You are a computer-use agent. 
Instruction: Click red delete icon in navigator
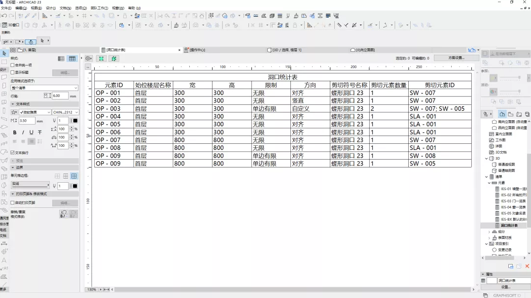pyautogui.click(x=527, y=266)
